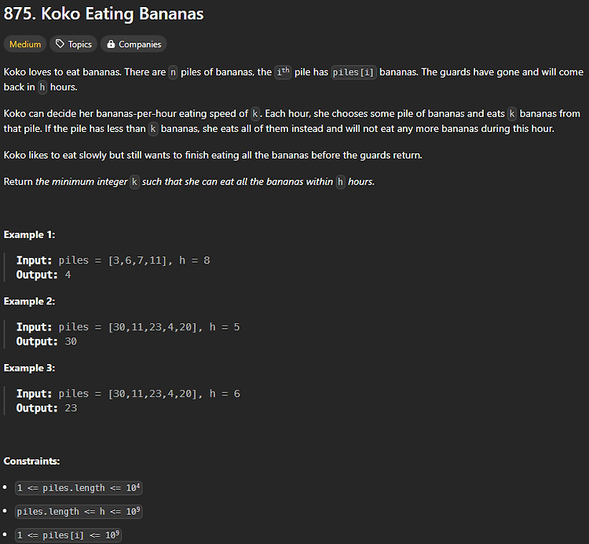Click Example 1 input piles = [3,6,7,11]
Screen dimensions: 589x544
pos(112,260)
